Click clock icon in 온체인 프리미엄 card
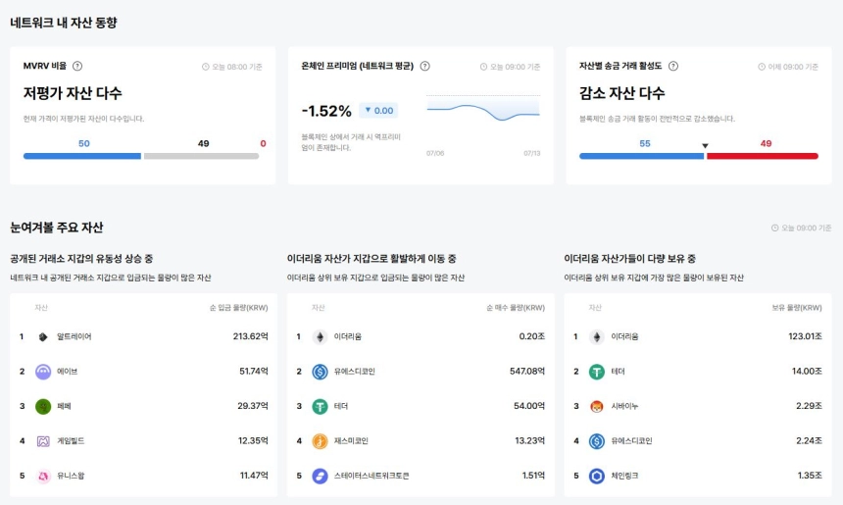843x505 pixels. point(483,67)
